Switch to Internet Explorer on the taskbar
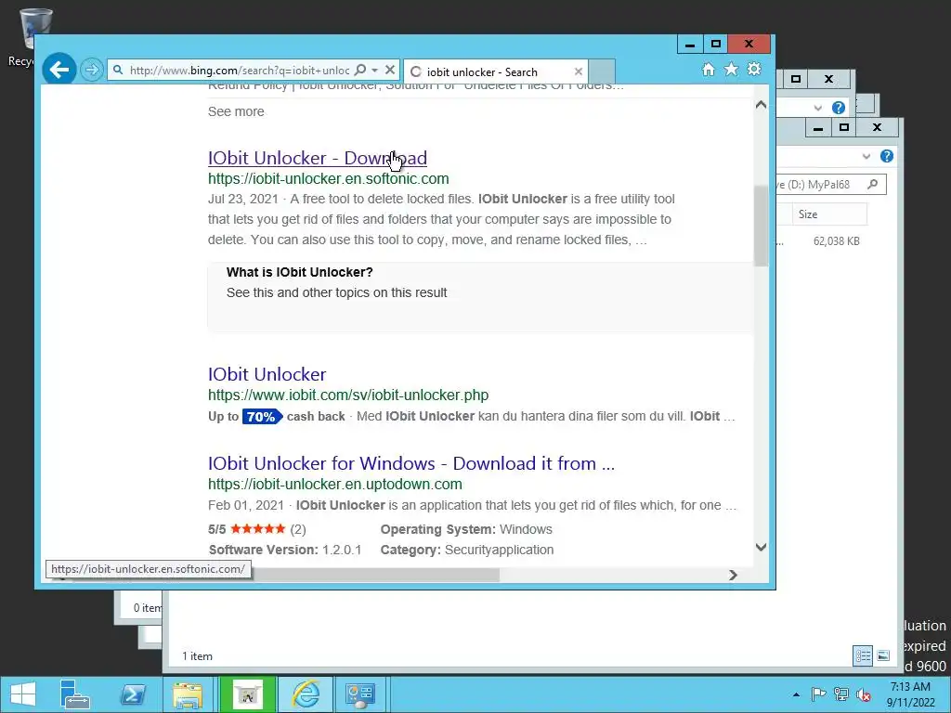The width and height of the screenshot is (951, 713). [x=306, y=694]
